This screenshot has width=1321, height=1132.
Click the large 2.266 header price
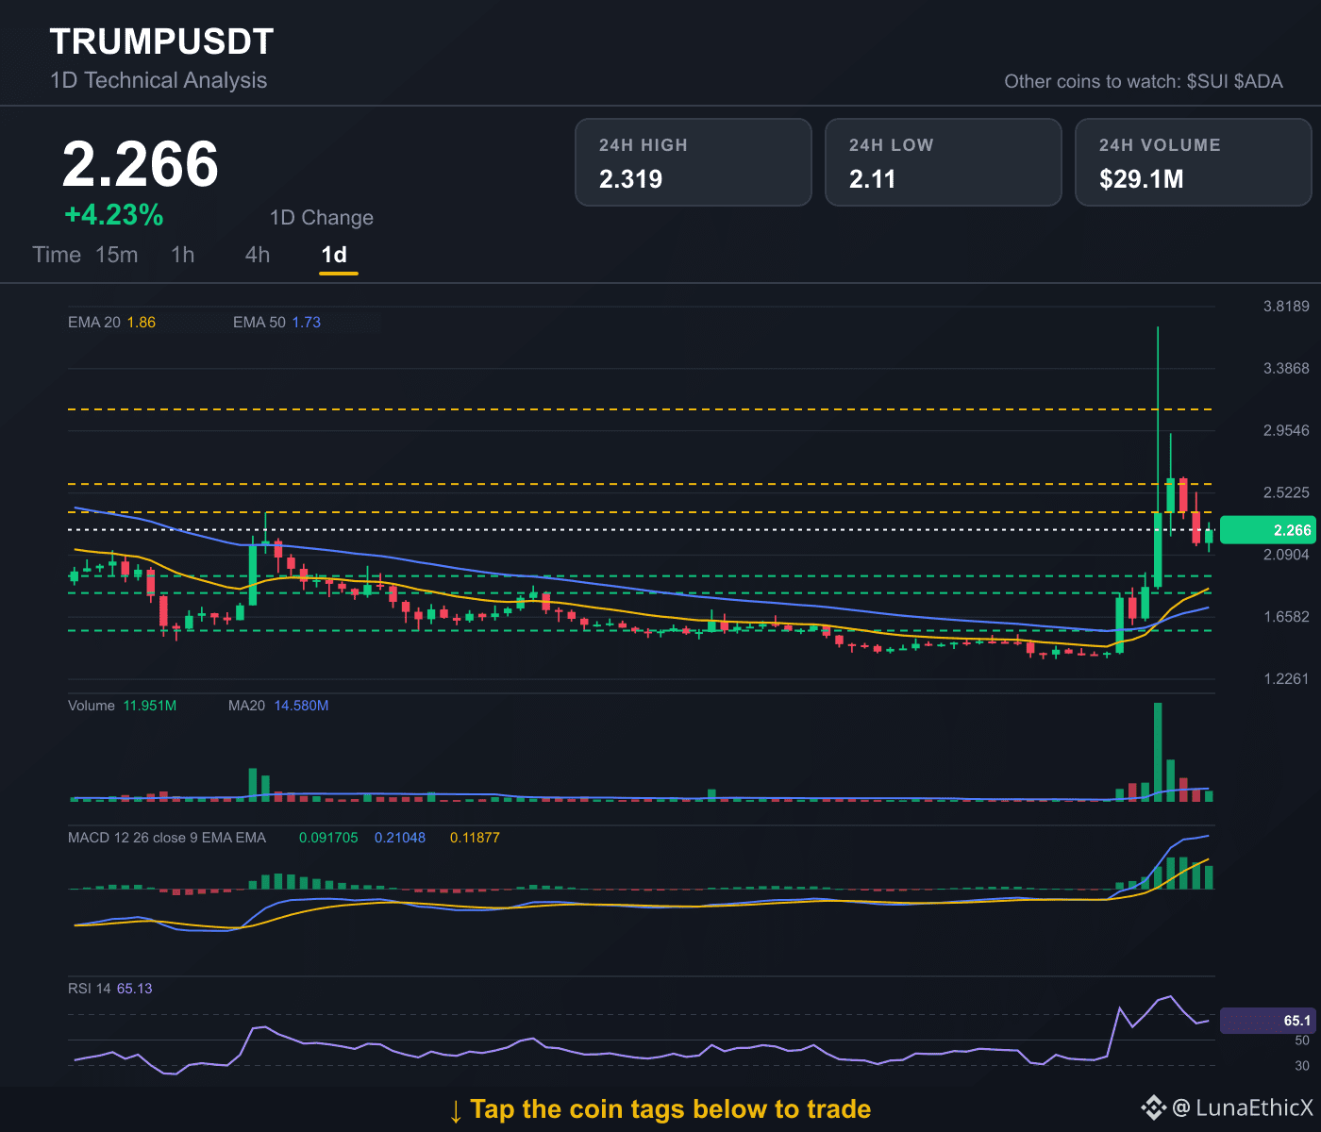pyautogui.click(x=141, y=164)
